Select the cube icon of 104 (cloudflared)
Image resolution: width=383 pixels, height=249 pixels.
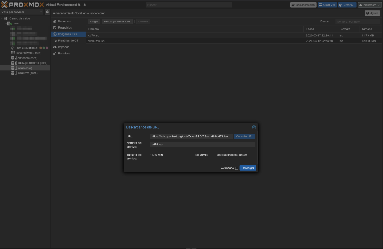(13, 48)
